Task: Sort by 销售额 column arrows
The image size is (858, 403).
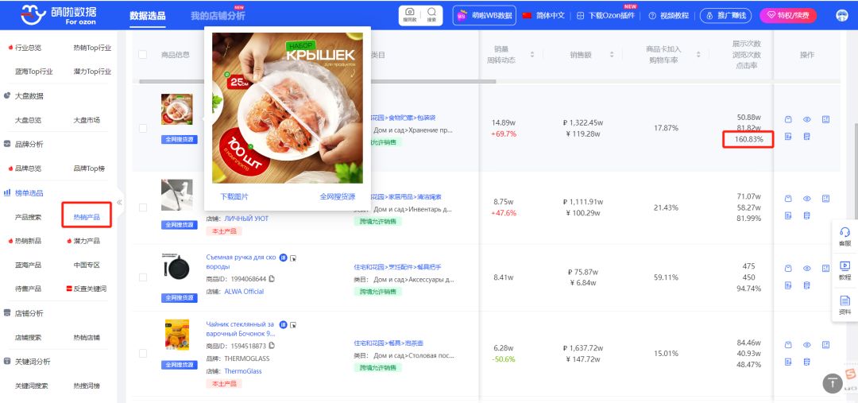Action: [x=610, y=55]
